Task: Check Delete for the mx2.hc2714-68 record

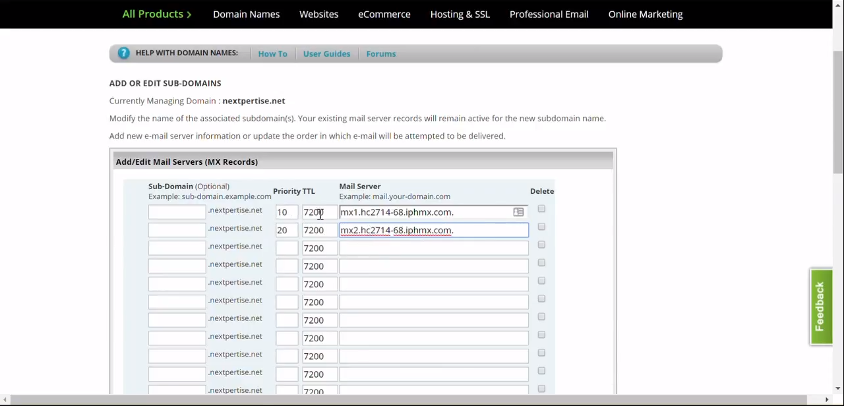Action: tap(541, 227)
